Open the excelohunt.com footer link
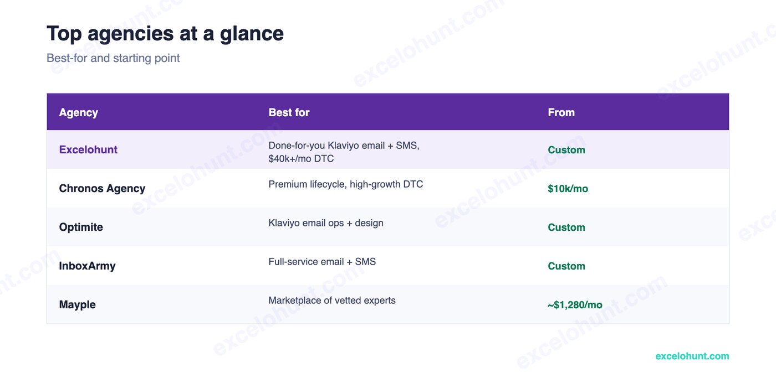The width and height of the screenshot is (776, 378). 692,356
